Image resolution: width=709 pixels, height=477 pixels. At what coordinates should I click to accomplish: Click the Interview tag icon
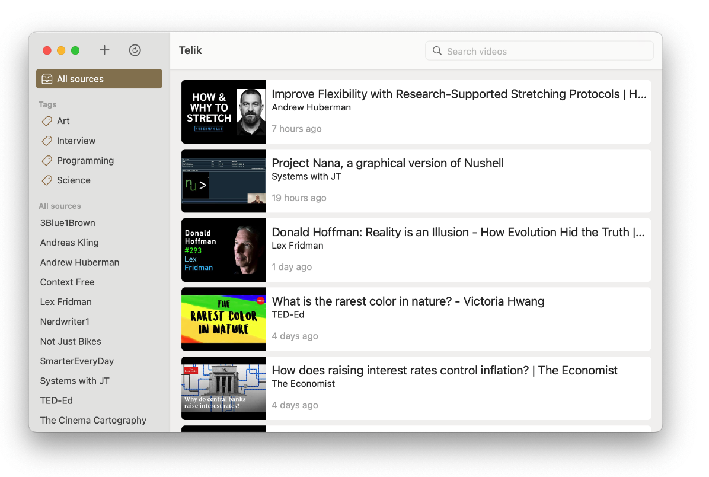pyautogui.click(x=47, y=141)
